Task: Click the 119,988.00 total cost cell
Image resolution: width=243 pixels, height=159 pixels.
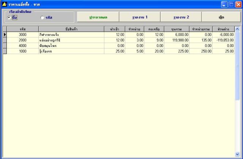Action: click(x=177, y=40)
